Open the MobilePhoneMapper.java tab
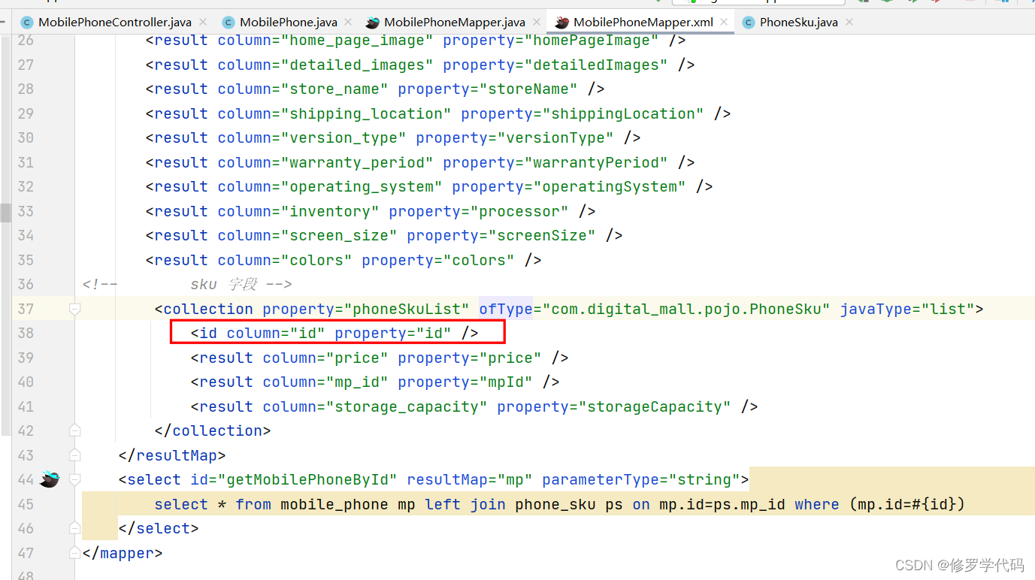Image resolution: width=1035 pixels, height=580 pixels. (x=455, y=23)
